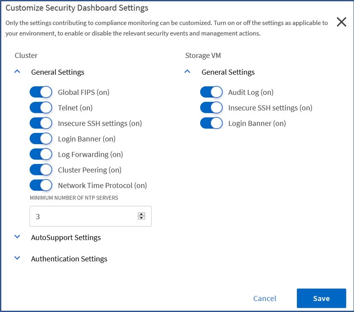Decrease NTP servers with down stepper arrow
This screenshot has height=312, width=354.
point(141,218)
